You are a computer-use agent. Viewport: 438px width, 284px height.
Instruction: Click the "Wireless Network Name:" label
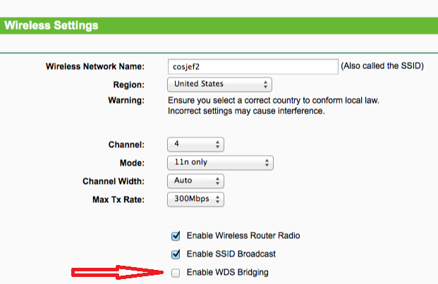point(95,67)
